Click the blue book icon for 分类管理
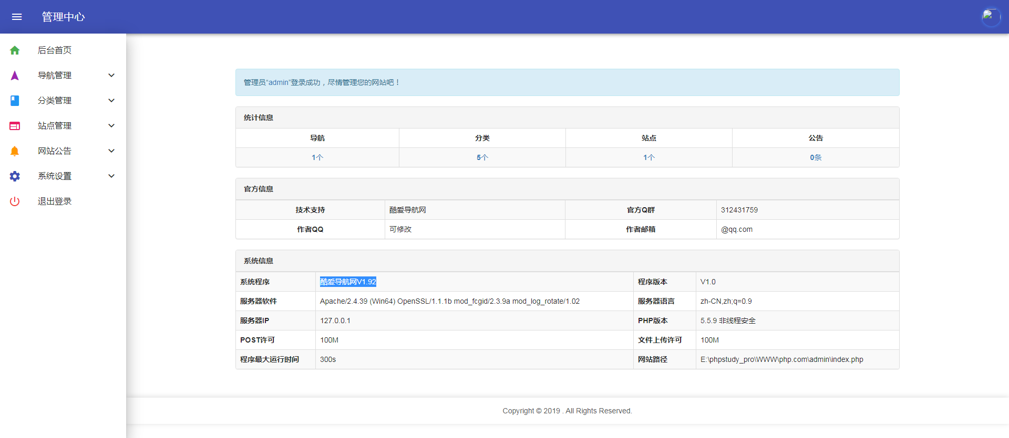This screenshot has width=1009, height=438. tap(15, 101)
